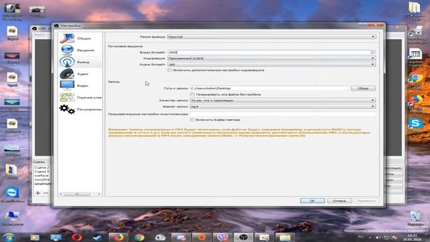Select Сцена 3 in OBS scenes list
Screen dimensions: 430x242
click(x=42, y=171)
